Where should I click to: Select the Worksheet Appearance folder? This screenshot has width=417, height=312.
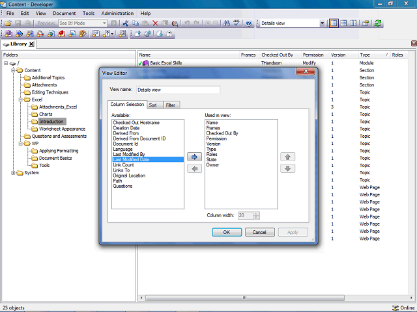[x=63, y=129]
